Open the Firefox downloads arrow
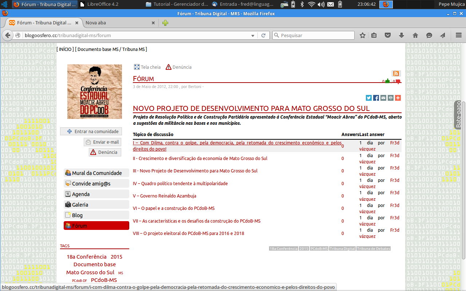Screen dimensions: 466x291 402,35
